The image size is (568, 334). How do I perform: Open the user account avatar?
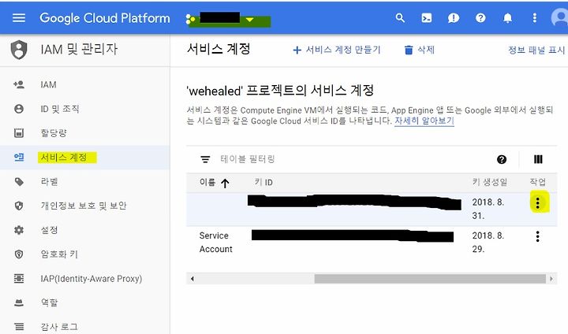click(559, 17)
